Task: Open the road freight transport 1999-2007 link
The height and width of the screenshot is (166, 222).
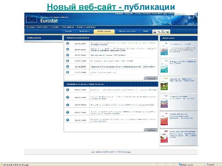Action: tap(123, 113)
